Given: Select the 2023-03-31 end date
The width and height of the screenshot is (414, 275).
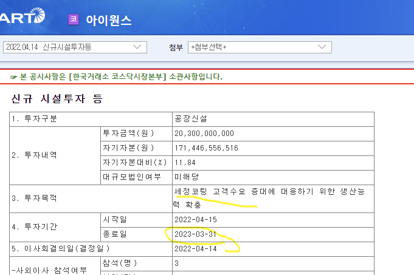Looking at the screenshot, I should (196, 234).
